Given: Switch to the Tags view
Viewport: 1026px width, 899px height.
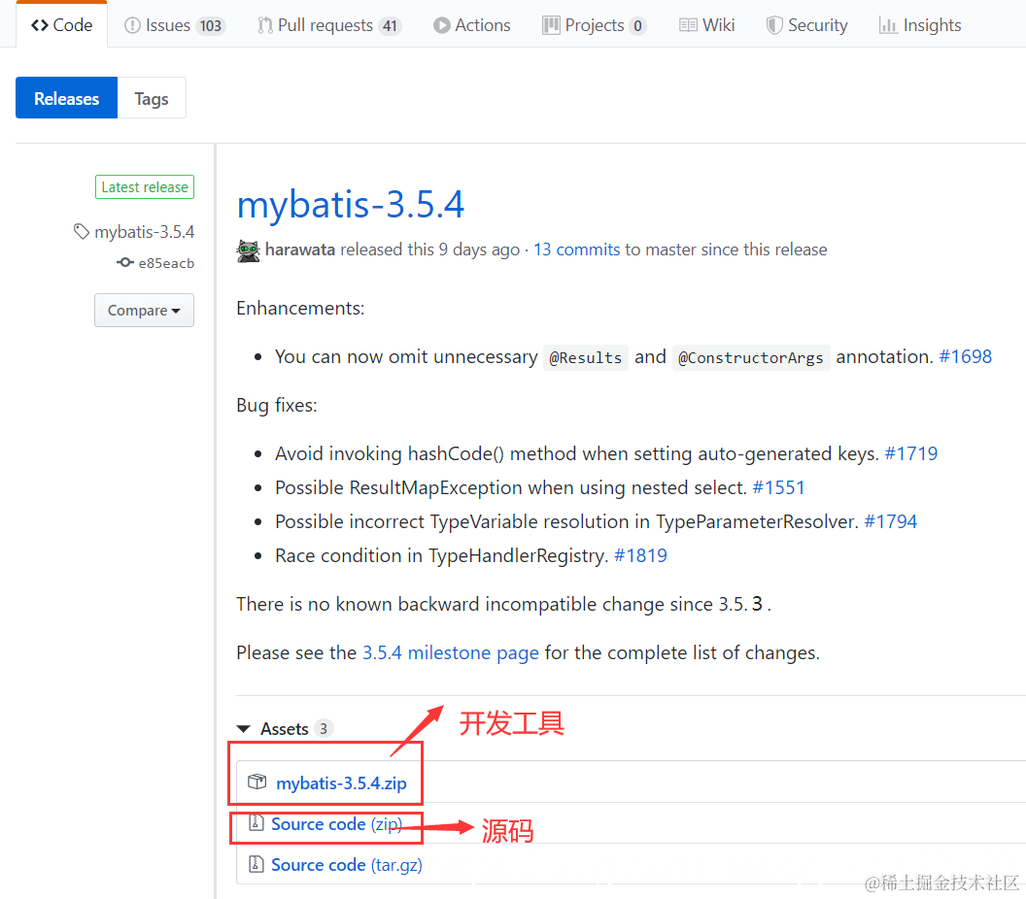Looking at the screenshot, I should click(x=152, y=98).
